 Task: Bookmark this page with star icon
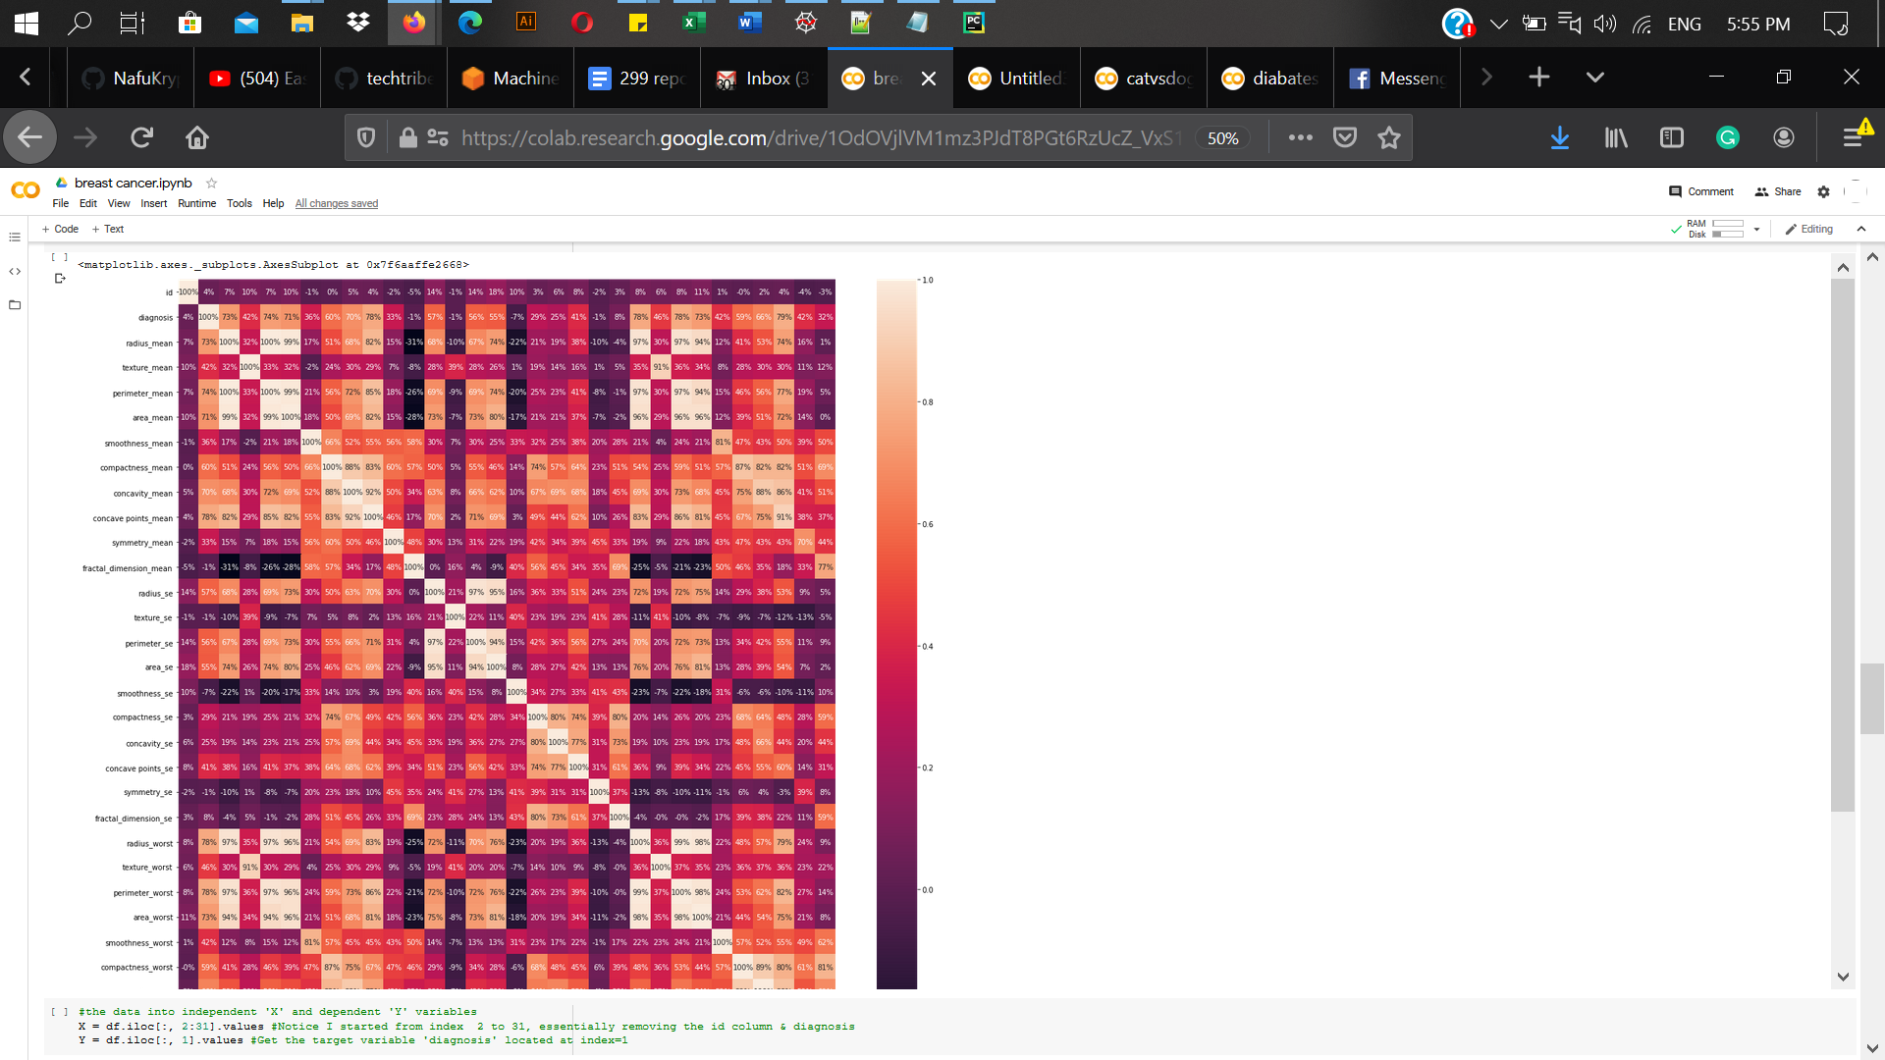point(1388,137)
